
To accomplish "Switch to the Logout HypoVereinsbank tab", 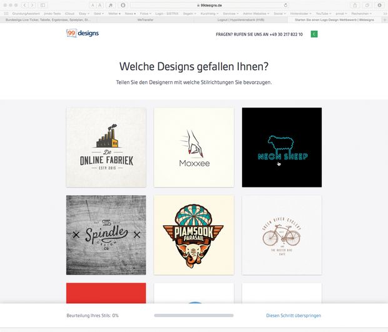I will pos(241,20).
